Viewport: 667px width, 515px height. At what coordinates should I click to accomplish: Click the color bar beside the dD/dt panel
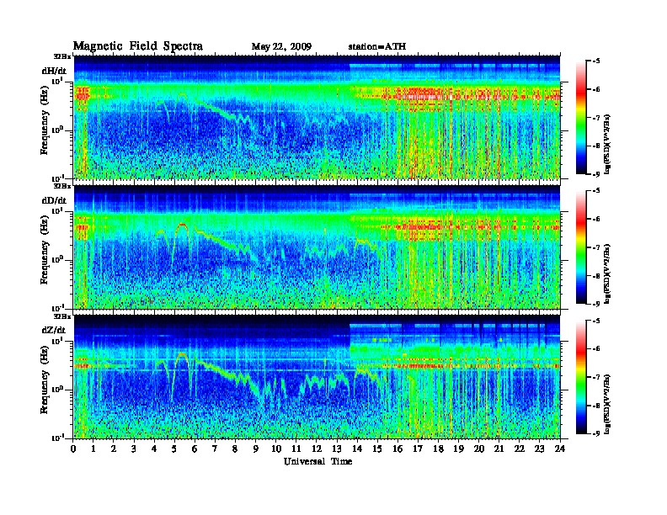pos(580,247)
